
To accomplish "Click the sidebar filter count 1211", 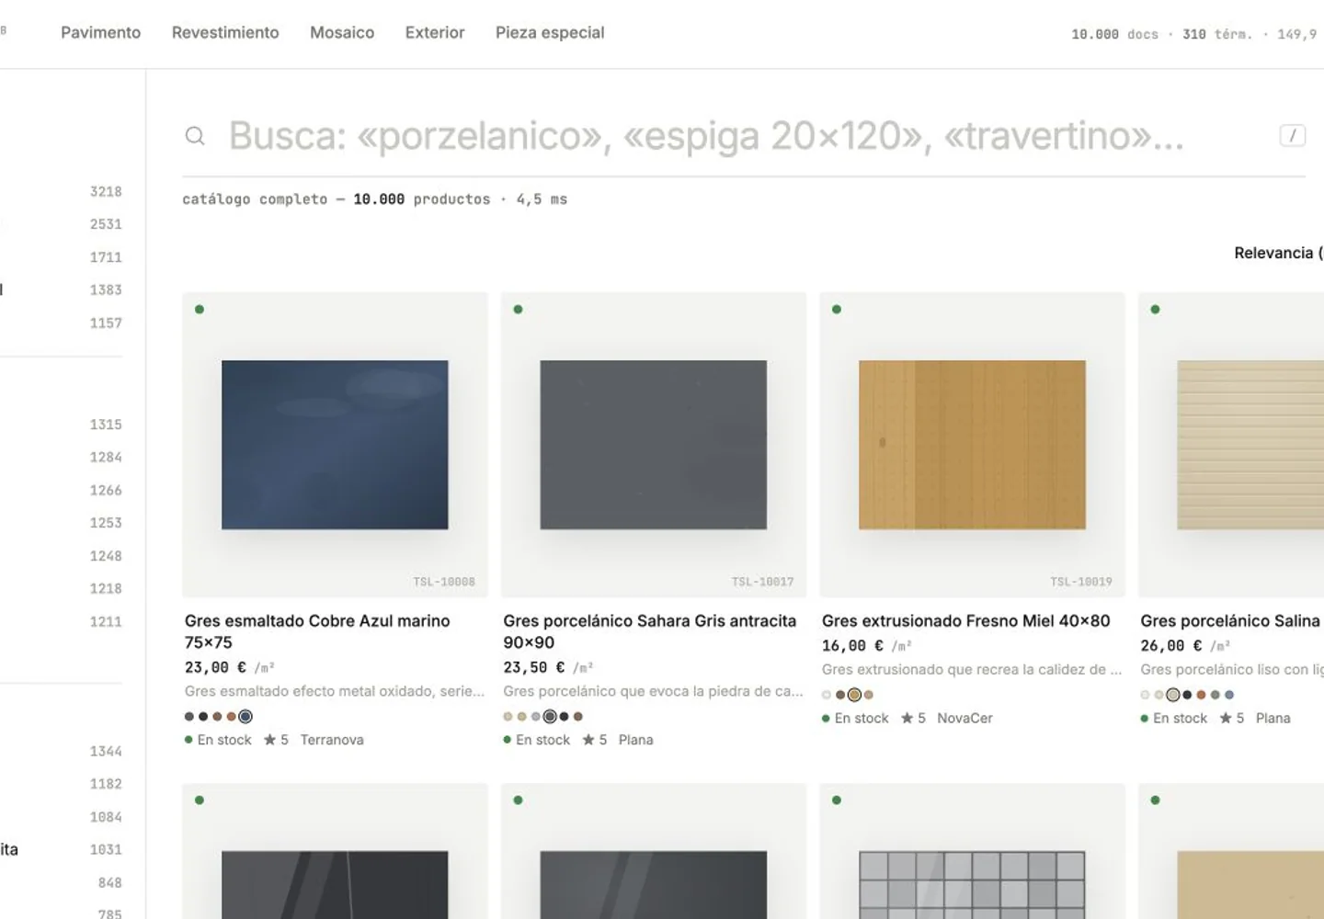I will pyautogui.click(x=106, y=622).
